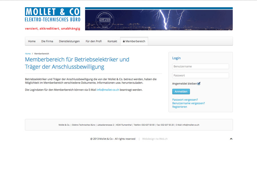Select the Memberbereich tab with lock
Image resolution: width=257 pixels, height=171 pixels.
tap(134, 41)
